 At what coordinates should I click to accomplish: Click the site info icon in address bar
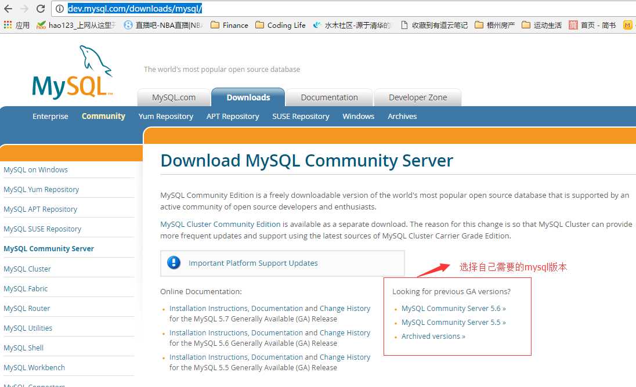pos(60,9)
